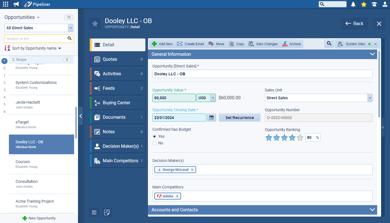Select Yes for Confirmed has Budget
The height and width of the screenshot is (223, 390).
coord(155,136)
